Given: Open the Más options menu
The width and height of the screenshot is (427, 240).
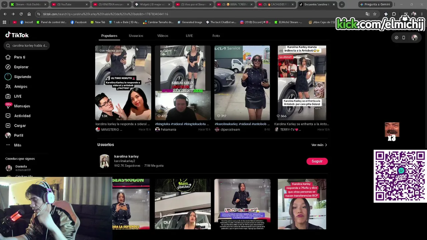Looking at the screenshot, I should click(13, 145).
